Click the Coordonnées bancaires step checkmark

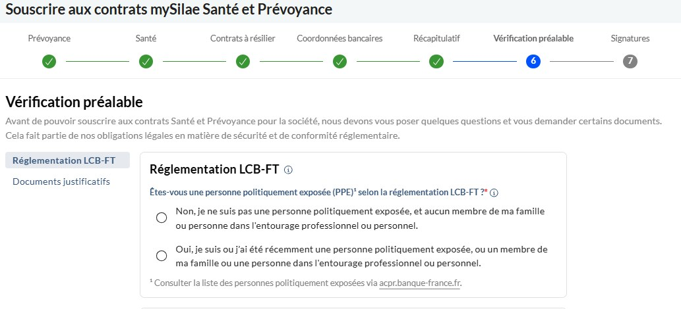click(340, 62)
